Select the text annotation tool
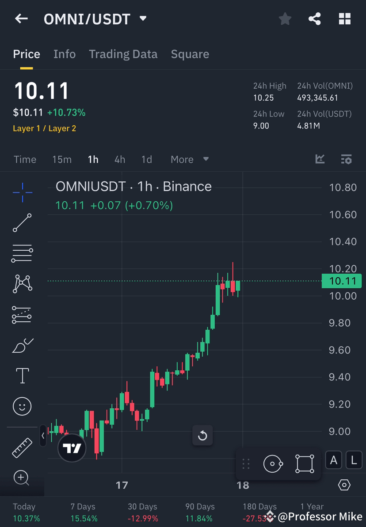Screen dimensions: 366x527 click(23, 376)
